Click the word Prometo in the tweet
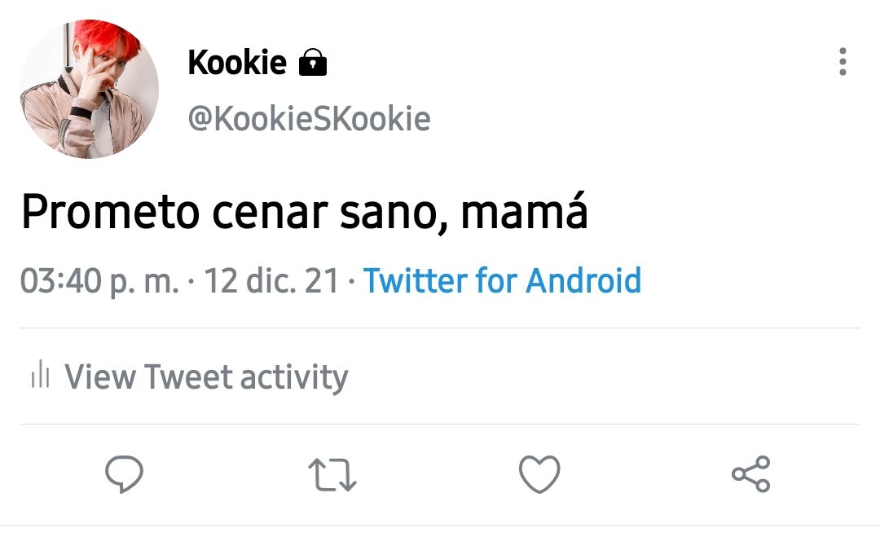 111,212
